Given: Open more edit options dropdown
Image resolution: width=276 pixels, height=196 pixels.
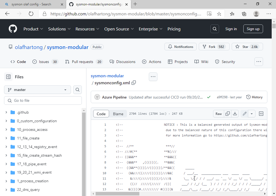Looking at the screenshot, I should [252, 114].
